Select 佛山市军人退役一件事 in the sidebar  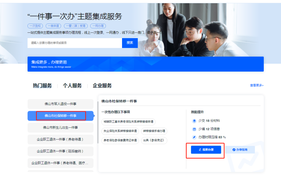60,104
